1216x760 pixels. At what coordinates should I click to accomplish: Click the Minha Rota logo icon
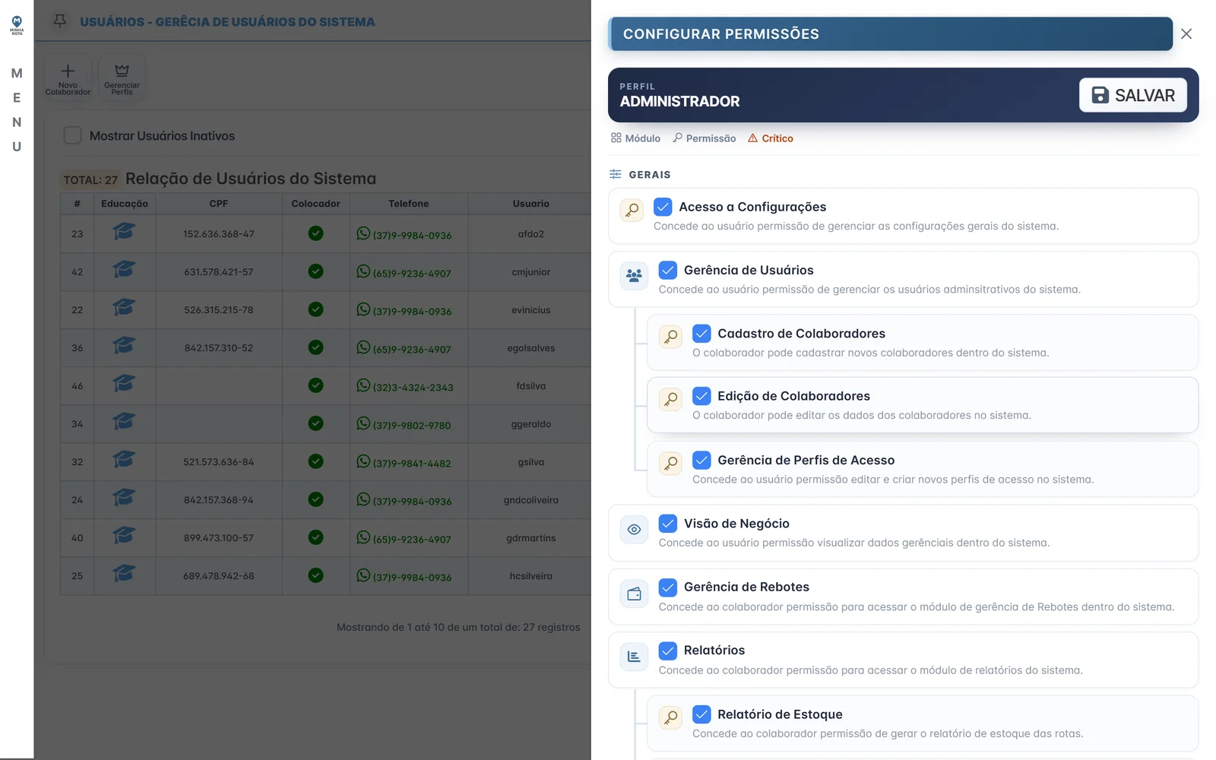pyautogui.click(x=17, y=24)
